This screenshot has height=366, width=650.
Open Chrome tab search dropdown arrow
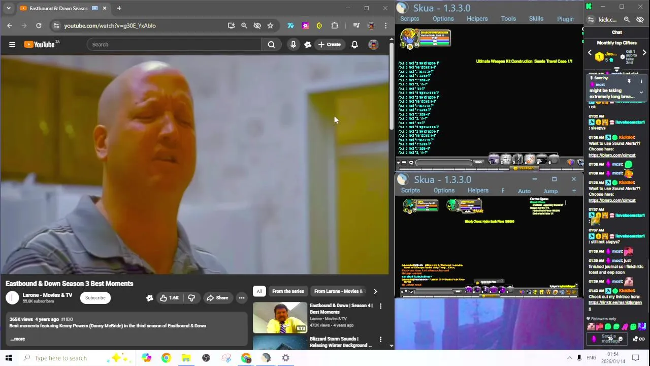pos(9,8)
